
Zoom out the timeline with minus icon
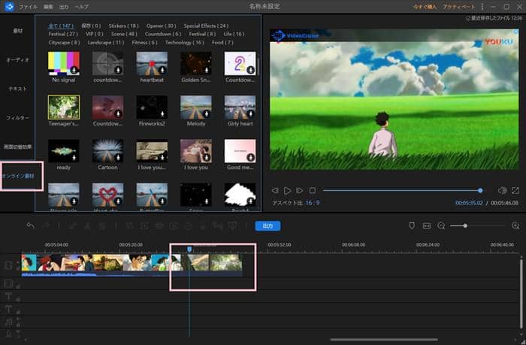(441, 225)
